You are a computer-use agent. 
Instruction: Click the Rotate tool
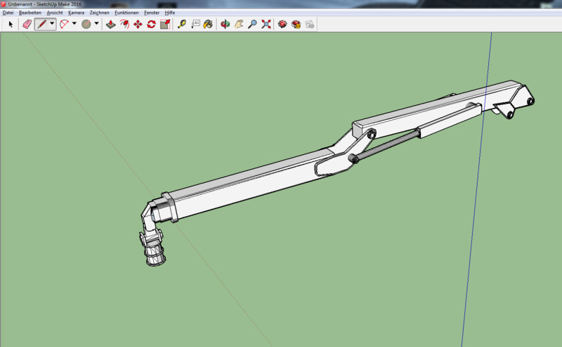[151, 24]
